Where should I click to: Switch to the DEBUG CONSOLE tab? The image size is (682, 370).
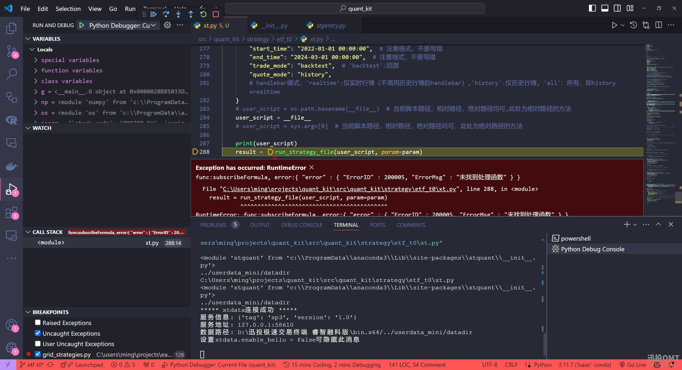pos(302,225)
